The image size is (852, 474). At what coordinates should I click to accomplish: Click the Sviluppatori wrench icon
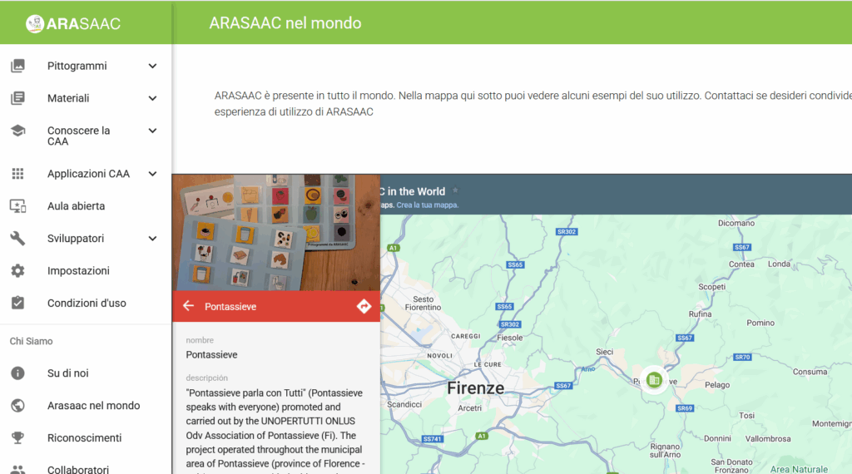point(18,239)
